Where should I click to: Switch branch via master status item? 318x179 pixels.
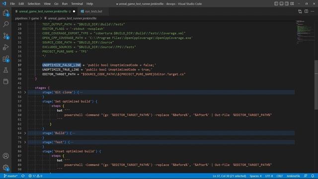pos(11,176)
